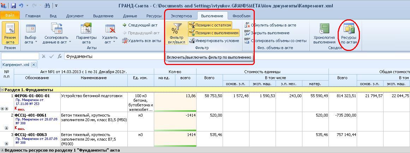The width and height of the screenshot is (410, 153).
Task: Click the application logo icon in title bar
Action: 4,5
